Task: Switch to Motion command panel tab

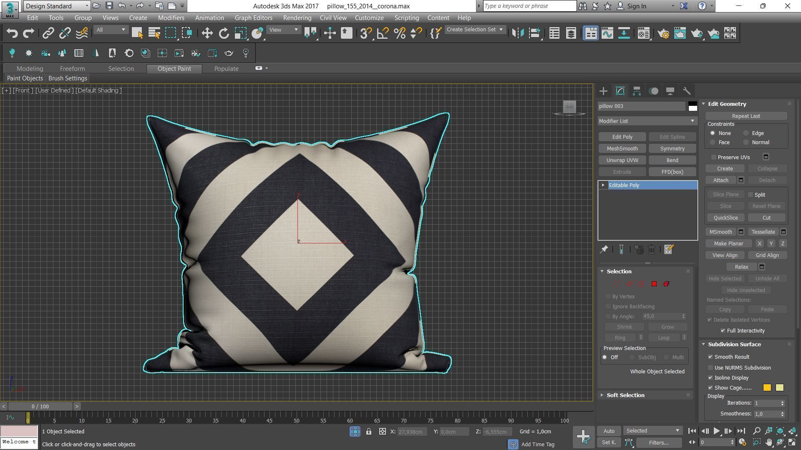Action: [654, 91]
